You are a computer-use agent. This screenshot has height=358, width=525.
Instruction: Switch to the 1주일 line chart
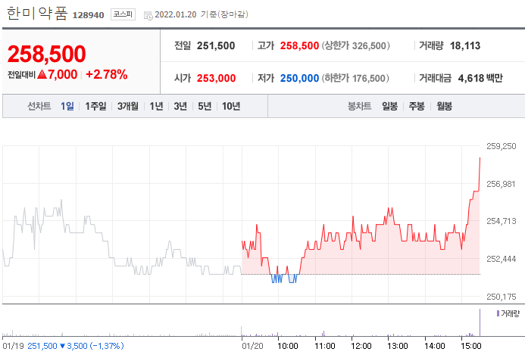(95, 106)
